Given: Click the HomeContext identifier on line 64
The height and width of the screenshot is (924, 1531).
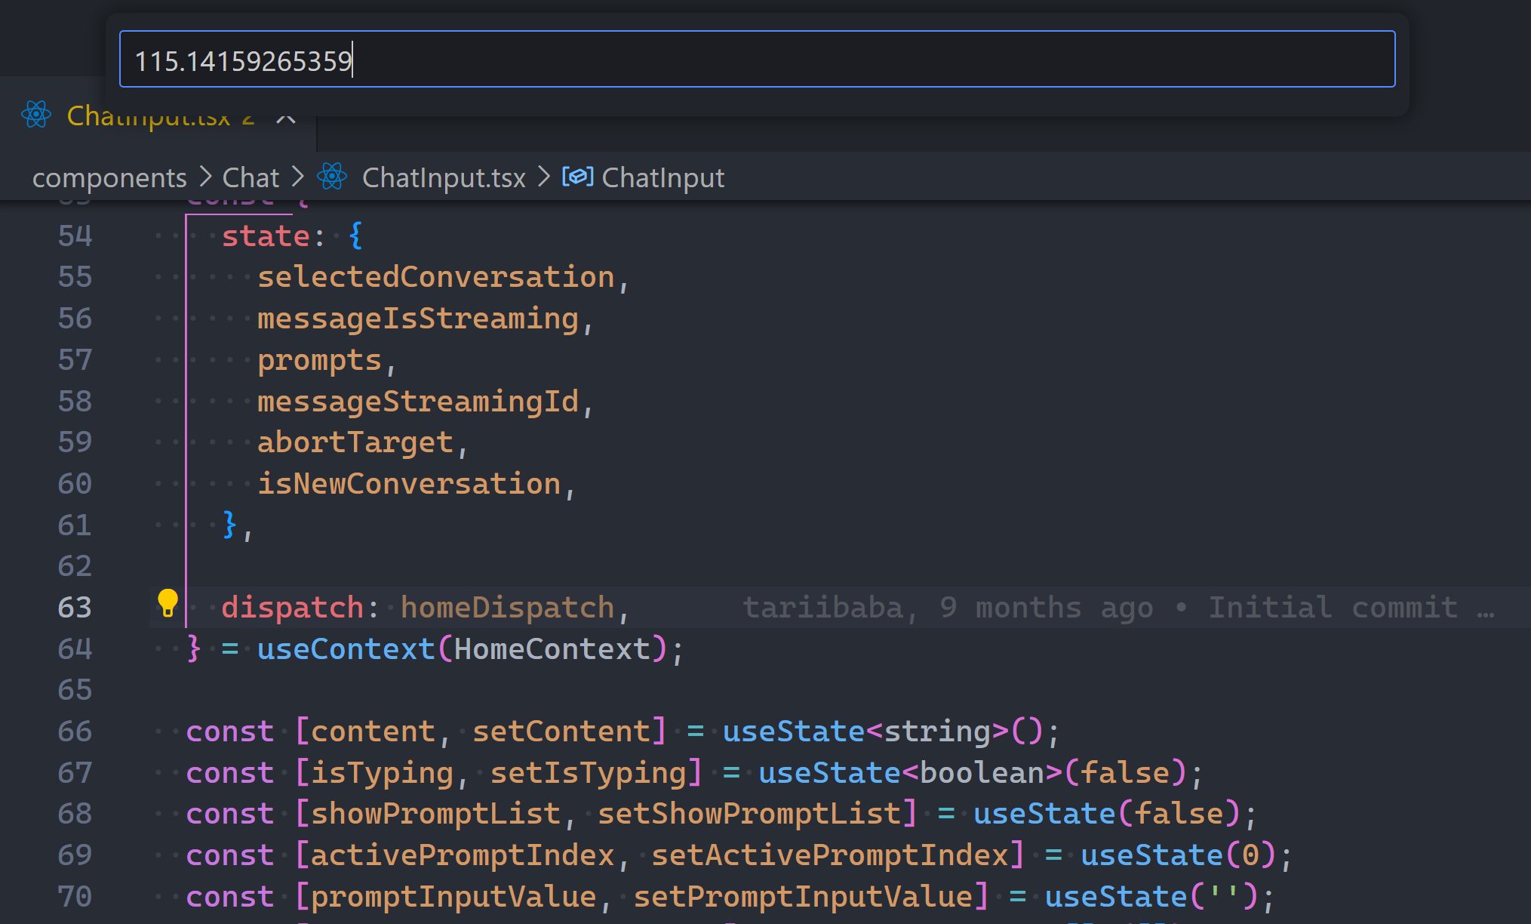Looking at the screenshot, I should 551,649.
